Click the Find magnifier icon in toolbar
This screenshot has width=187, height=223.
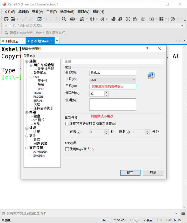64,19
